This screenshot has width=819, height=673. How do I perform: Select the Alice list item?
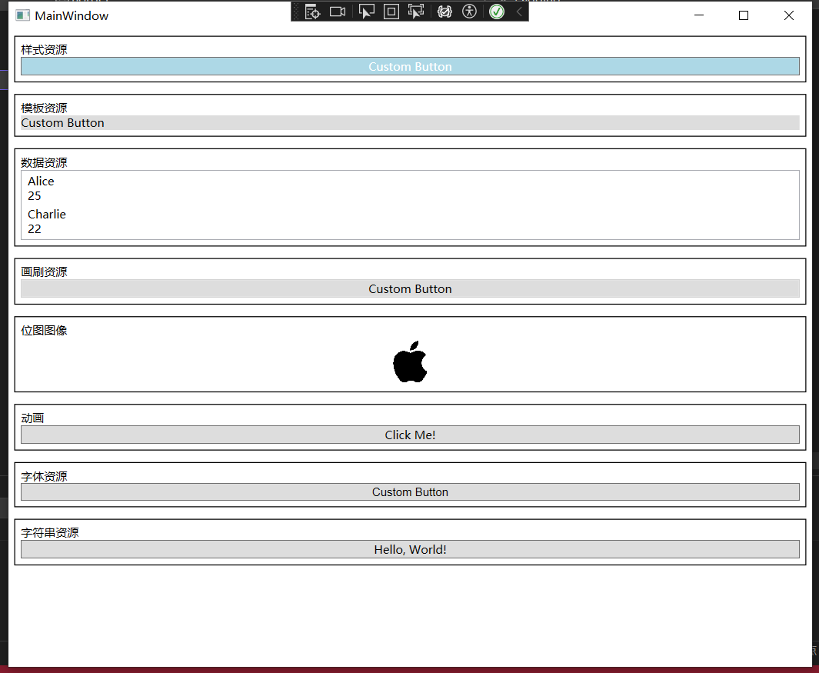410,188
